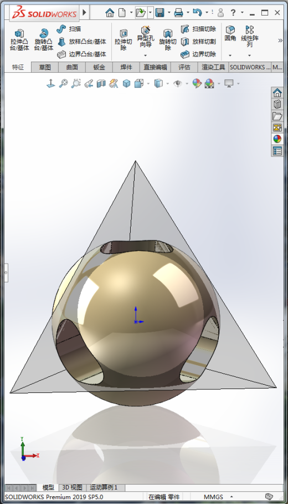Expand the Undo dropdown arrow
The image size is (288, 504).
(x=207, y=13)
